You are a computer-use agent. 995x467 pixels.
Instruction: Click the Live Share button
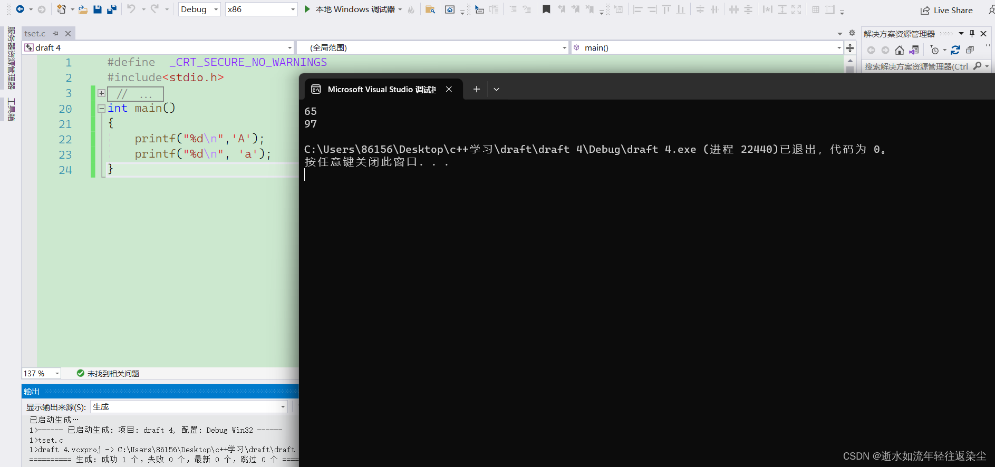point(946,10)
